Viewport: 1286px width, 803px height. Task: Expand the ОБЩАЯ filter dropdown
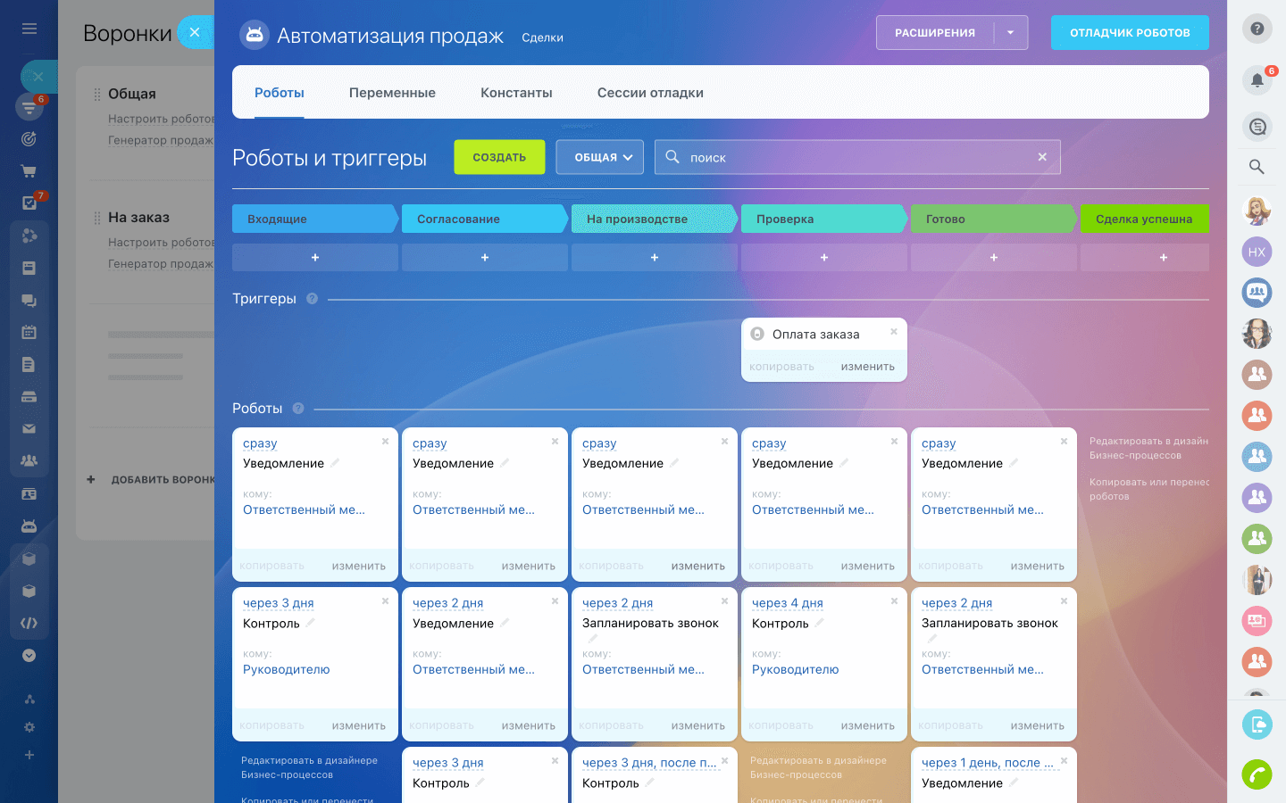coord(599,156)
